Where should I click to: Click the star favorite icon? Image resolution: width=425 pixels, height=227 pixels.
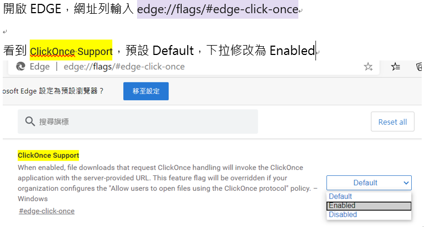[x=368, y=67]
